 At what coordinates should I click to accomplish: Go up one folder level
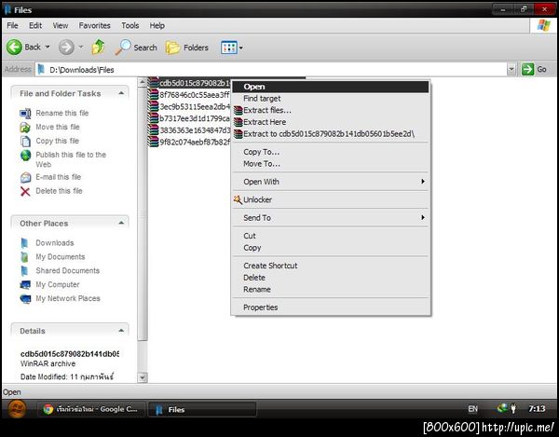(98, 47)
